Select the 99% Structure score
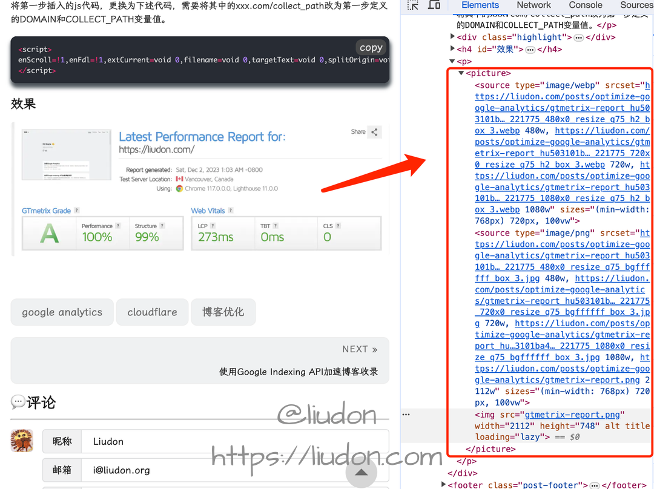 point(147,237)
